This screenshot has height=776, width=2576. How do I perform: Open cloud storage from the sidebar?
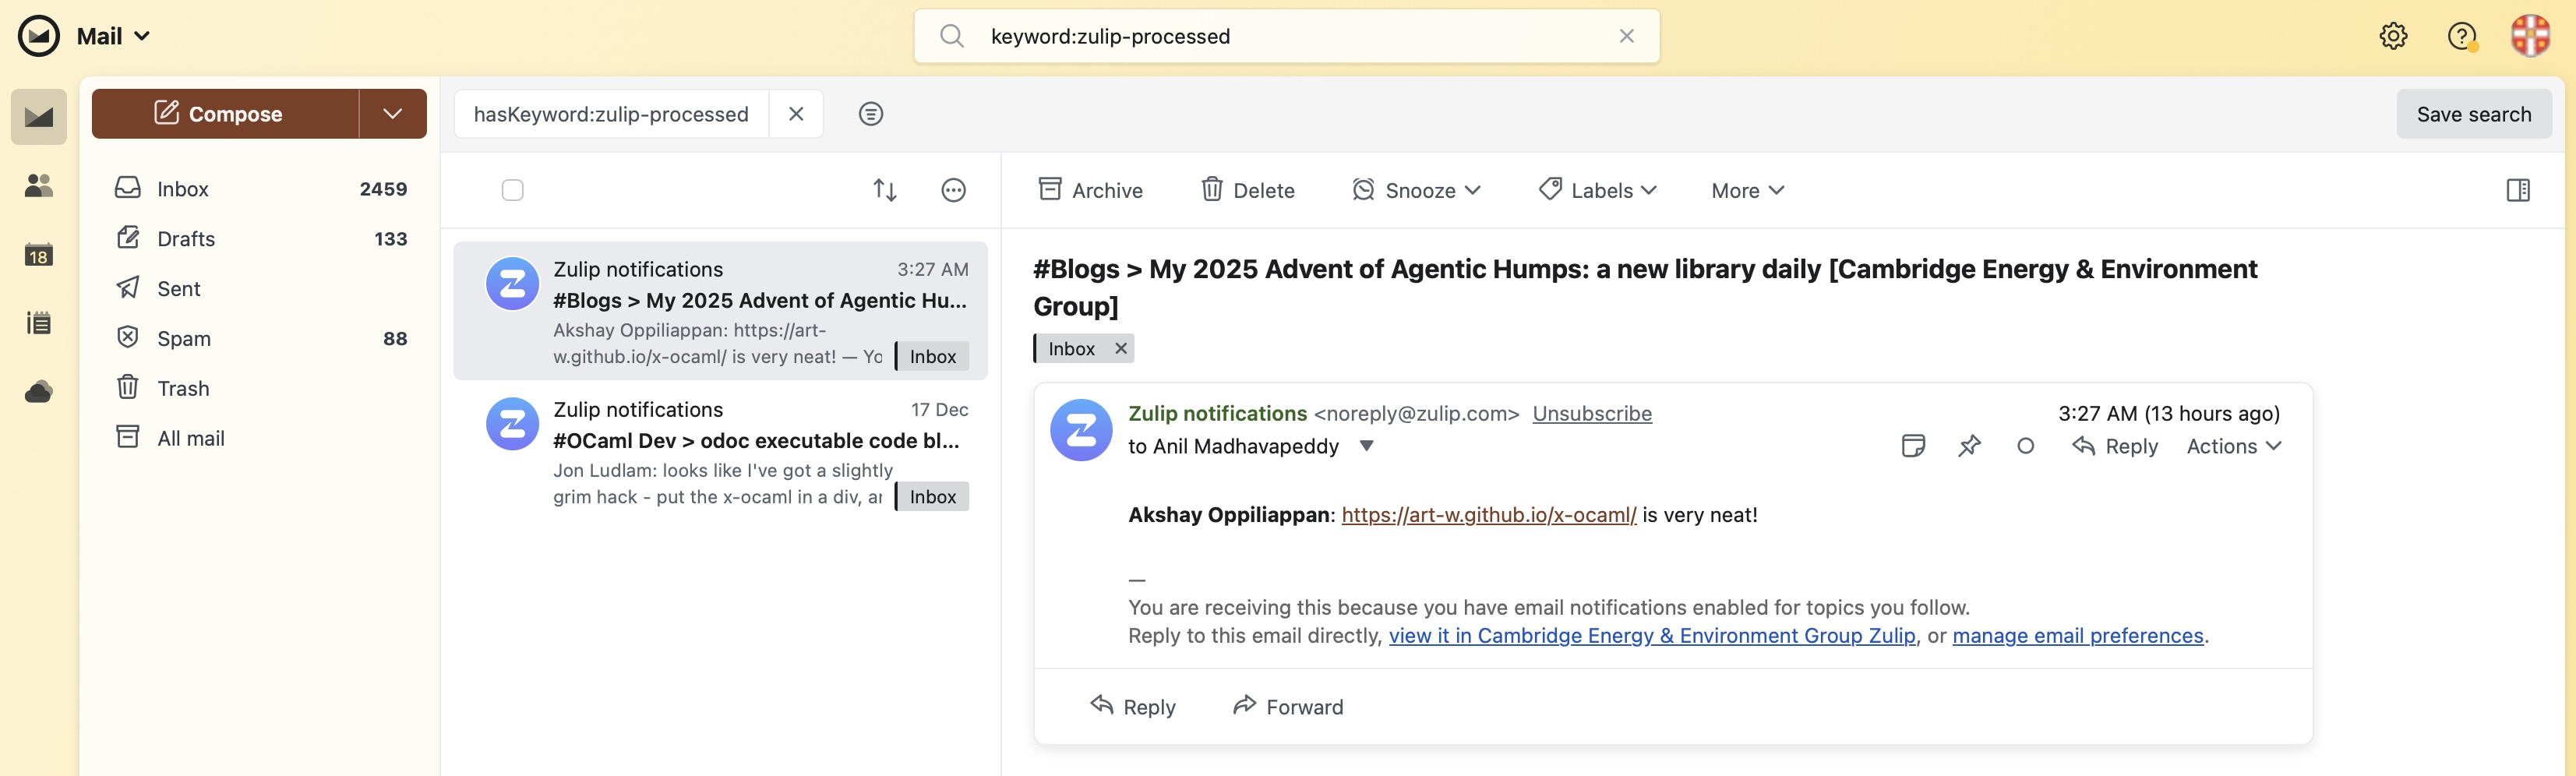pos(38,390)
